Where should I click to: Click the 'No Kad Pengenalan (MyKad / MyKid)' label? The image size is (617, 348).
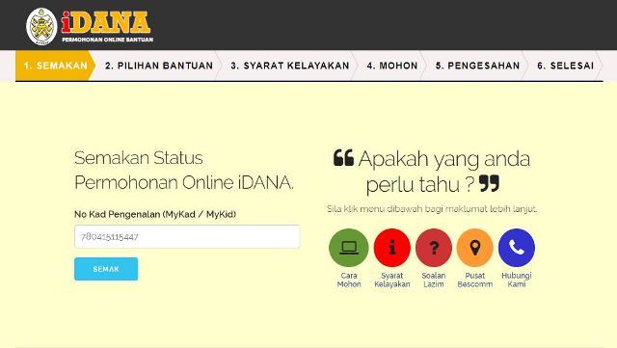coord(155,214)
